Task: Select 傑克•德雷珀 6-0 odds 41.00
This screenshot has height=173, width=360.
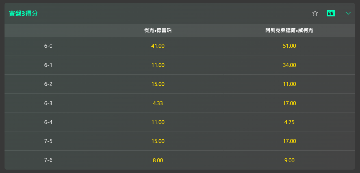Action: click(158, 46)
